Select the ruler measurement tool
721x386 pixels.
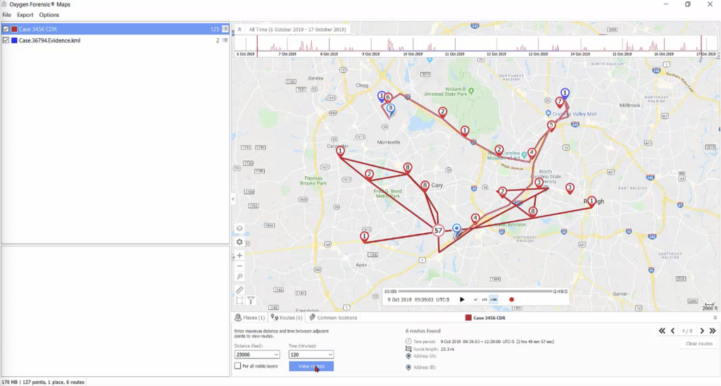pyautogui.click(x=239, y=289)
